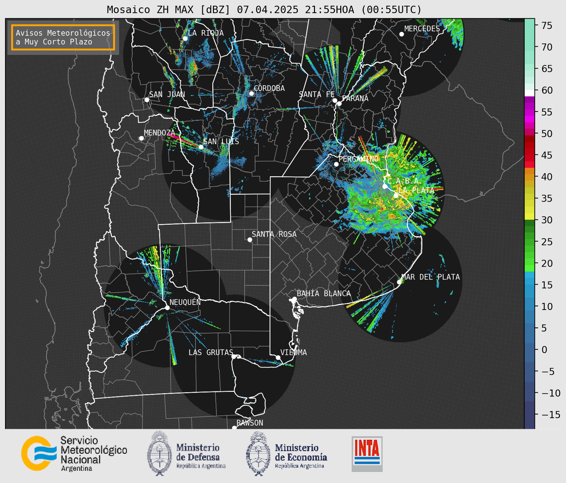Click the Córdoba city marker dot

[252, 93]
